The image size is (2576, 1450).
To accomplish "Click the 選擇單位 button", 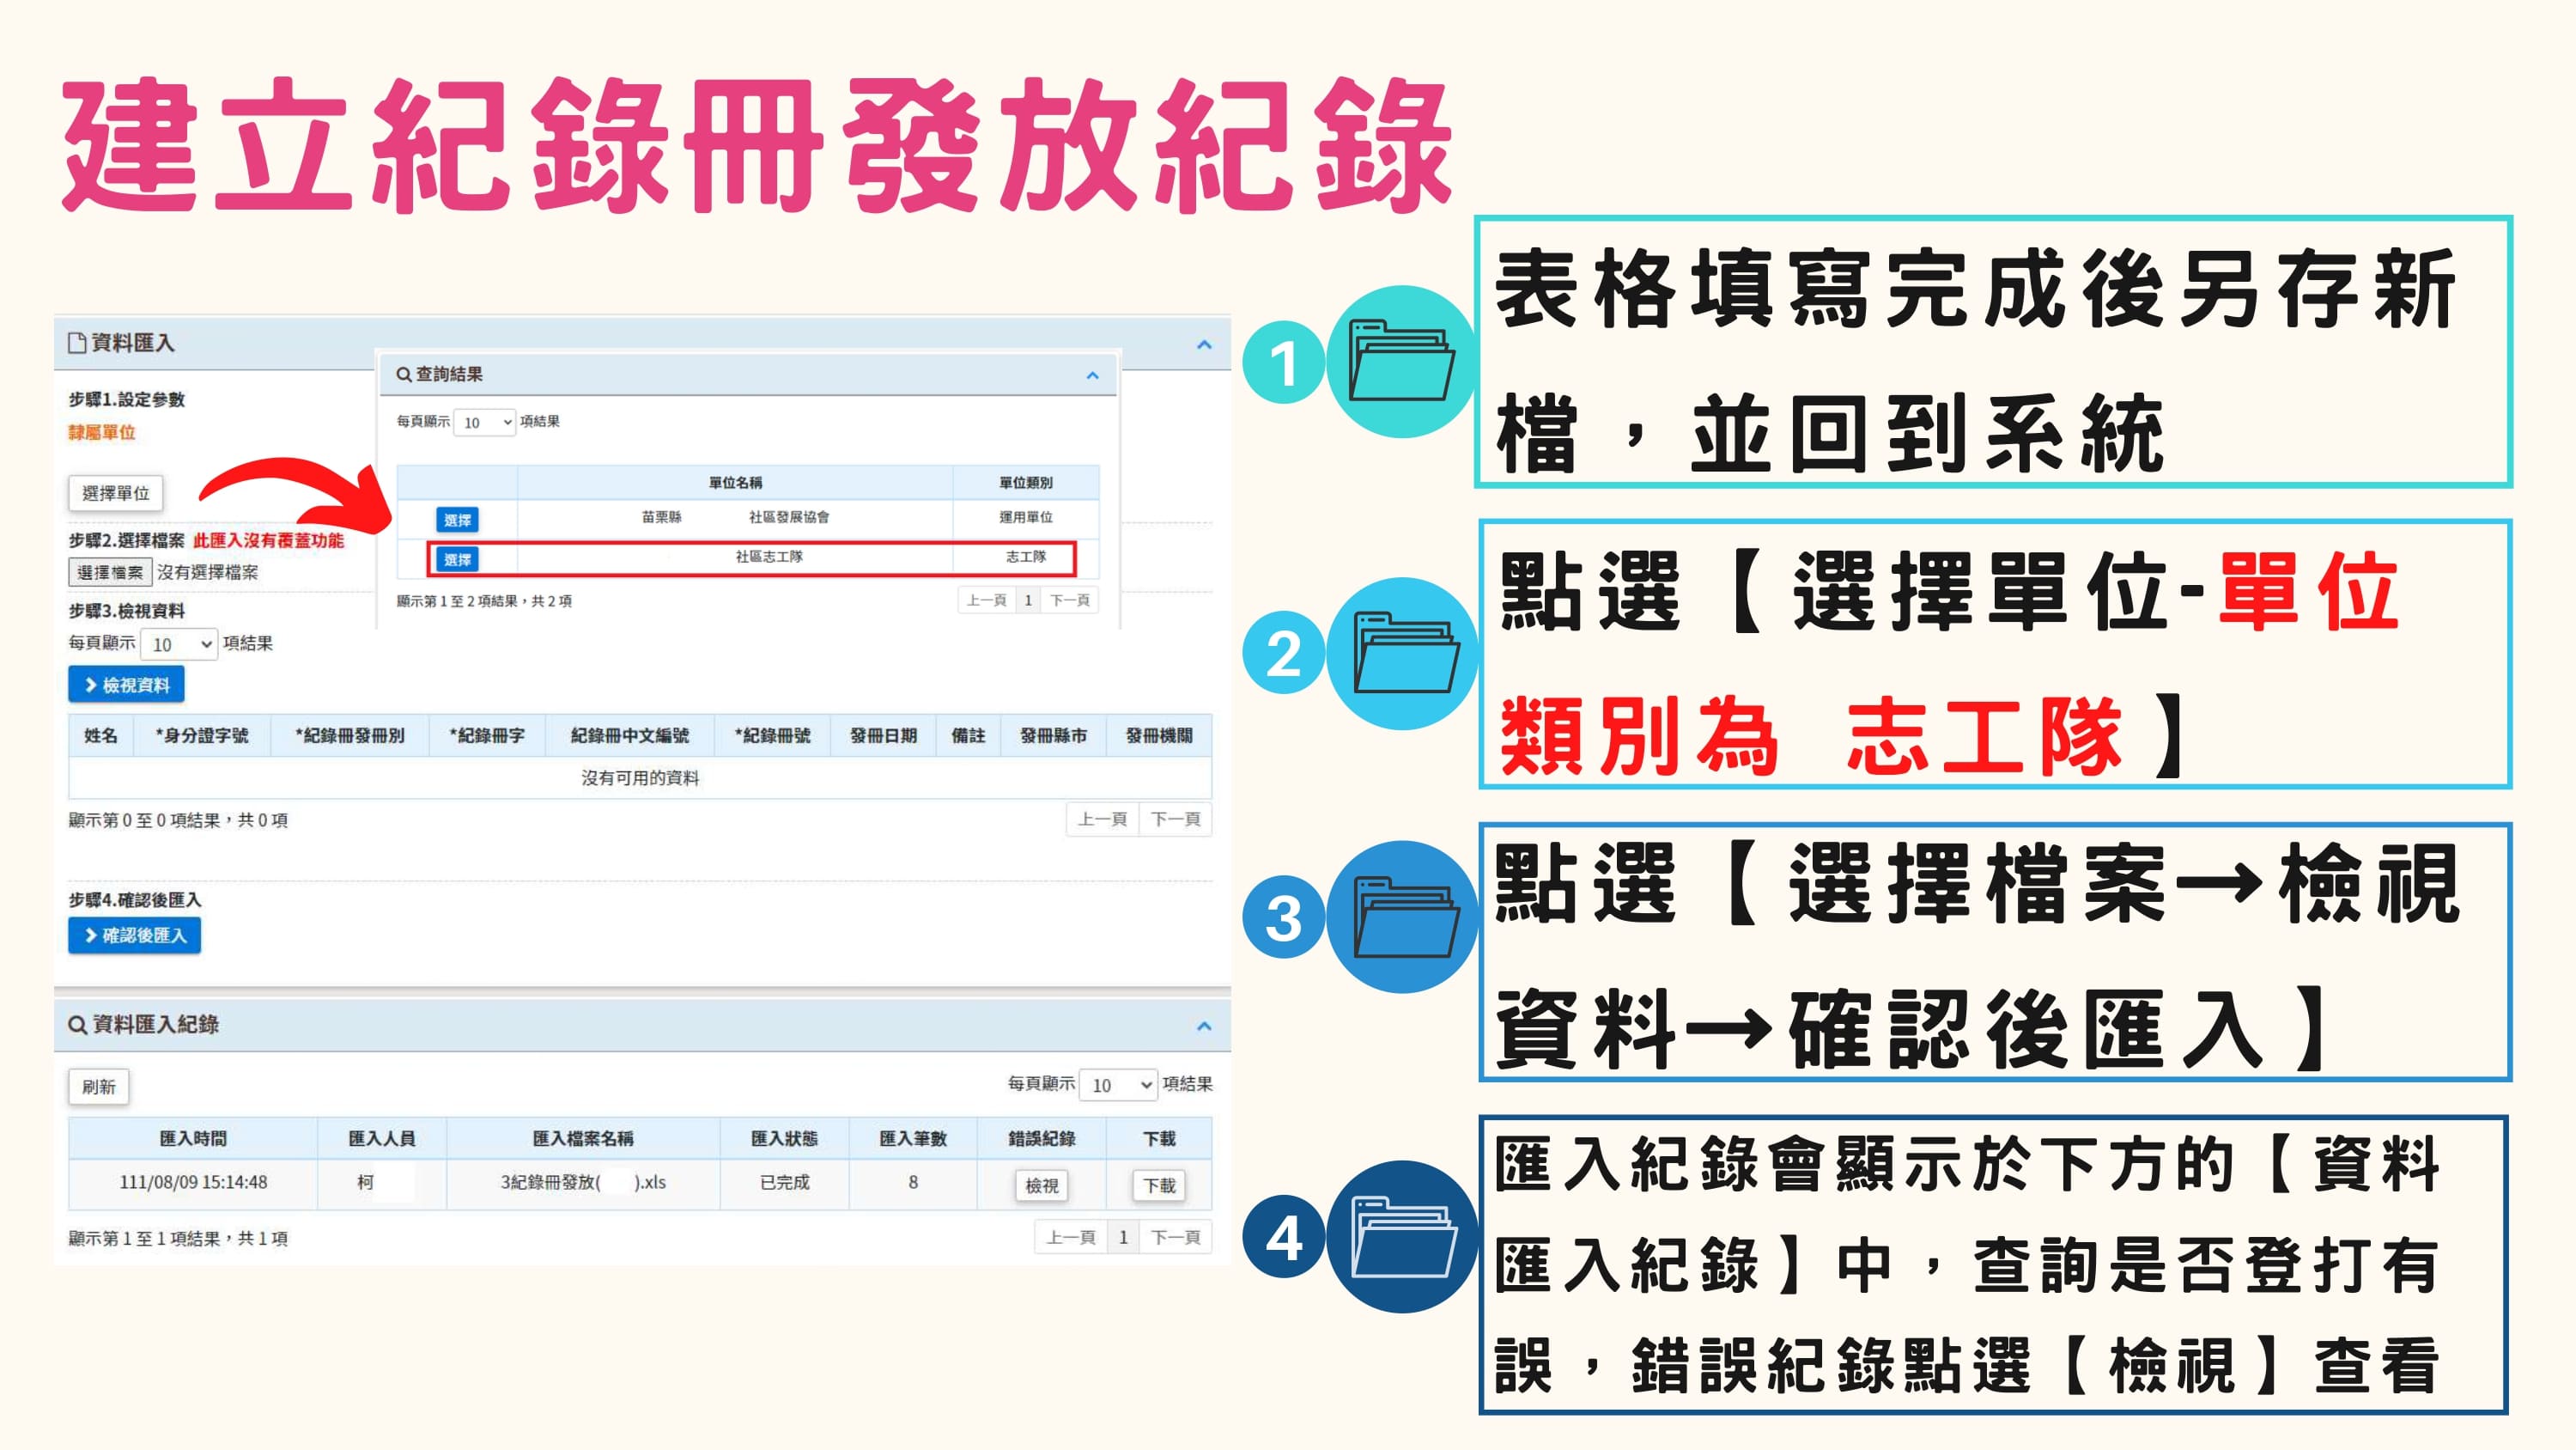I will point(116,493).
